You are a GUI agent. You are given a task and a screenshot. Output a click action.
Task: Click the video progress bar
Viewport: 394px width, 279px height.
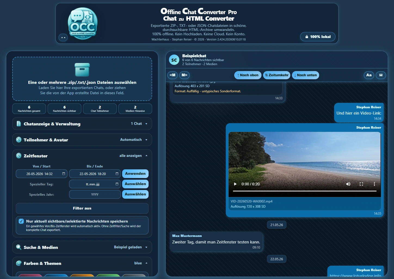(x=305, y=191)
